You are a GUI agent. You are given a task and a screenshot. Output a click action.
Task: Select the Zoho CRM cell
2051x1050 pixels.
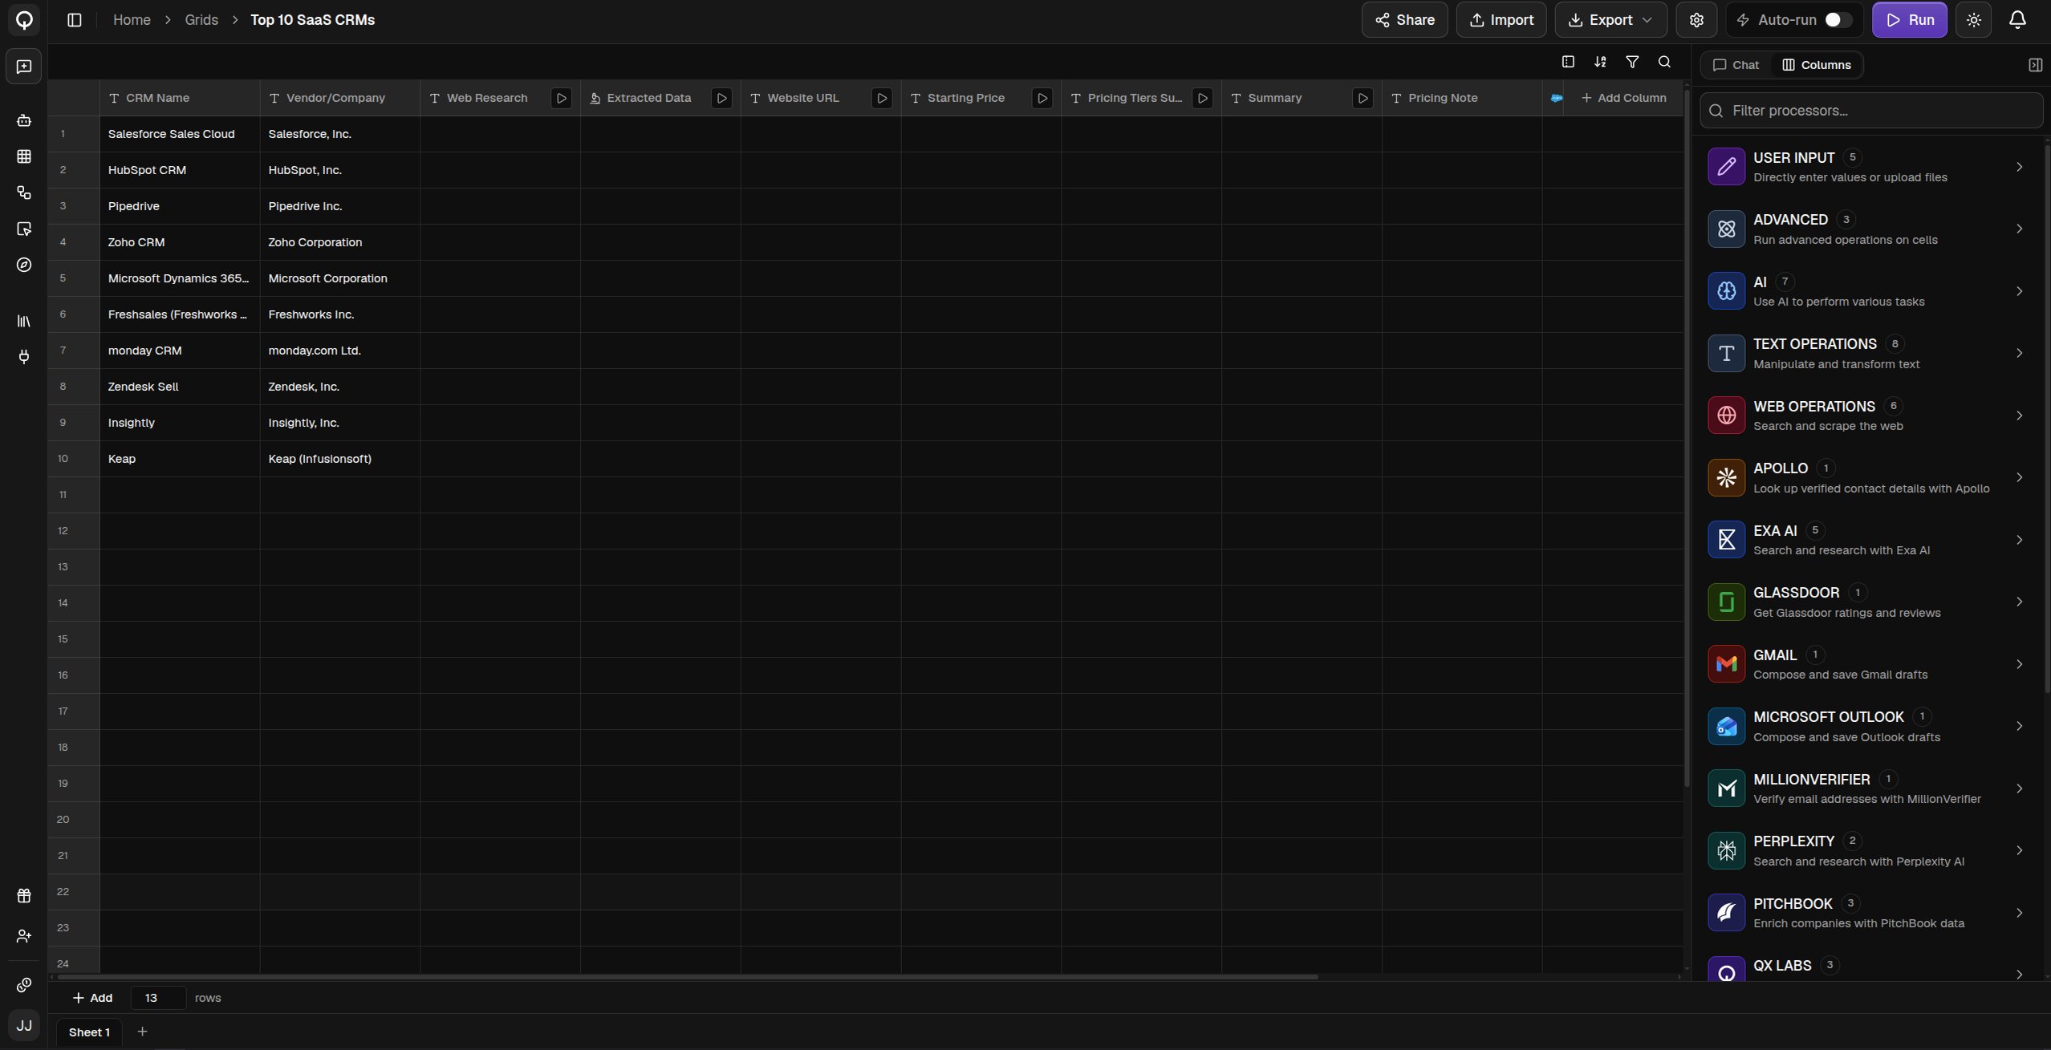(x=180, y=242)
